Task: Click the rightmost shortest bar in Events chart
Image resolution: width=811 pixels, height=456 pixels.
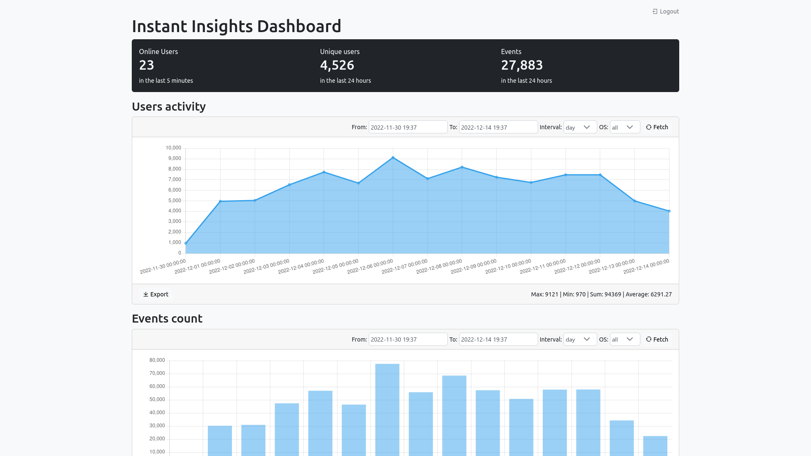Action: point(655,445)
